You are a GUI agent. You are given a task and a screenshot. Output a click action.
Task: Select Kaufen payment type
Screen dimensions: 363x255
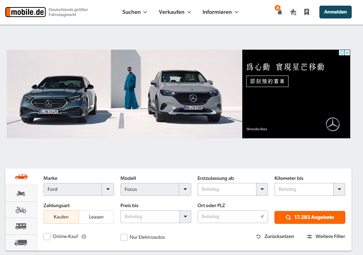[61, 217]
